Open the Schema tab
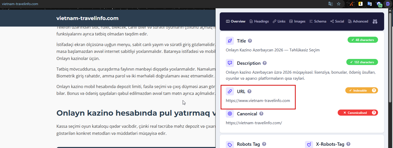 point(318,22)
